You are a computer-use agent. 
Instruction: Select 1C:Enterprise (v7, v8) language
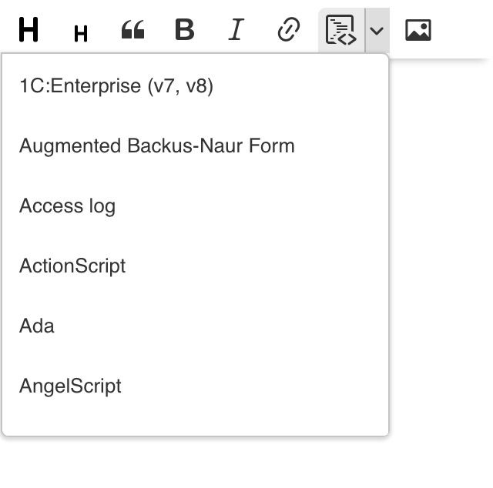(116, 85)
